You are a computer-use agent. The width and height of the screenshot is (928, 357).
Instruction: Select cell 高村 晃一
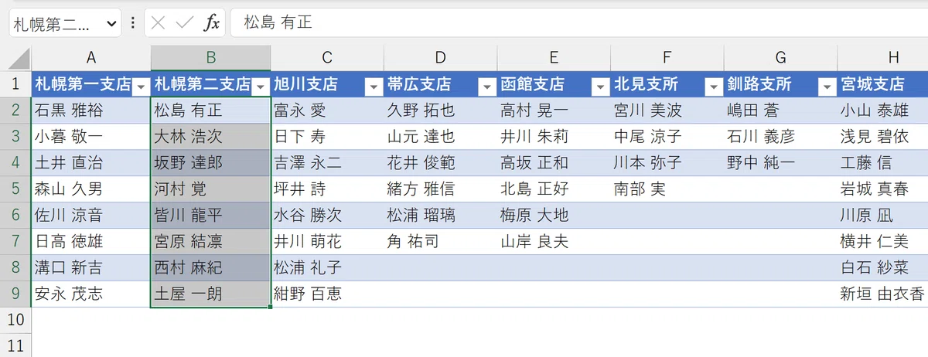[553, 110]
